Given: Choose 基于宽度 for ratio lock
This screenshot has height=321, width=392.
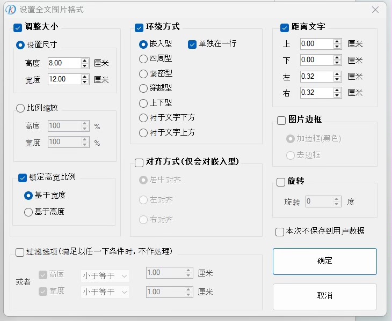Looking at the screenshot, I should point(28,196).
